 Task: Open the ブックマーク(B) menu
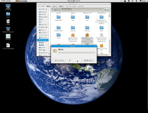[71, 6]
